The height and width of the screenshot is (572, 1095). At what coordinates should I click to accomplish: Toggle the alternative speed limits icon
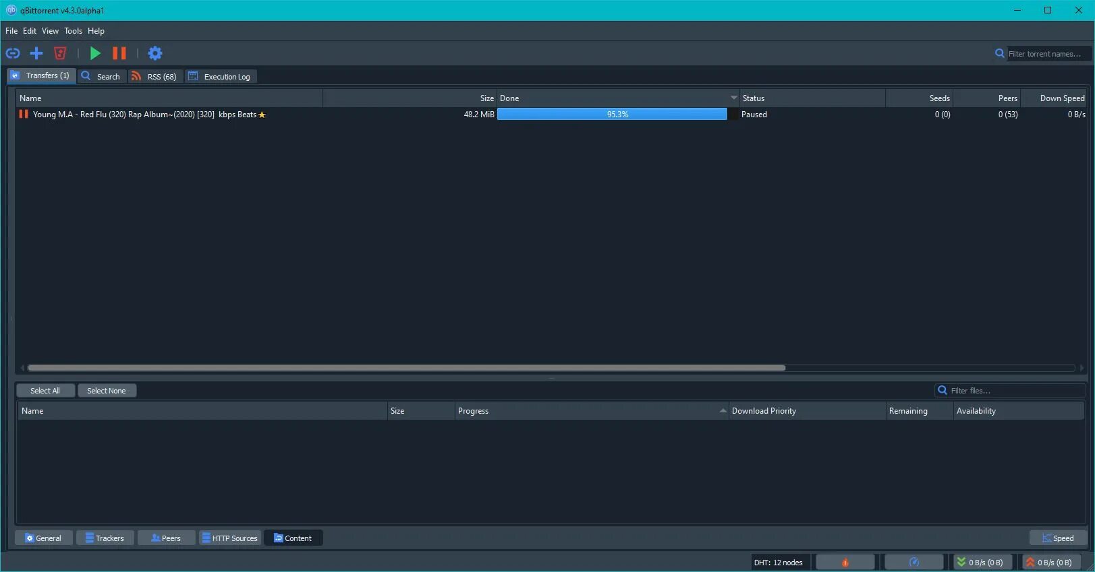pos(914,563)
